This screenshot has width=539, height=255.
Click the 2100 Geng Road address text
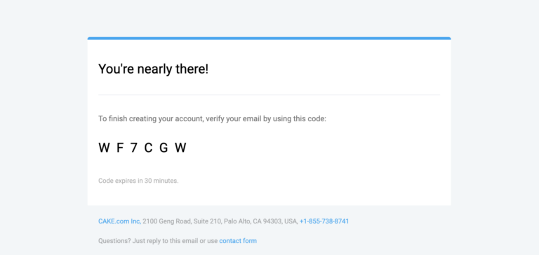click(x=220, y=221)
